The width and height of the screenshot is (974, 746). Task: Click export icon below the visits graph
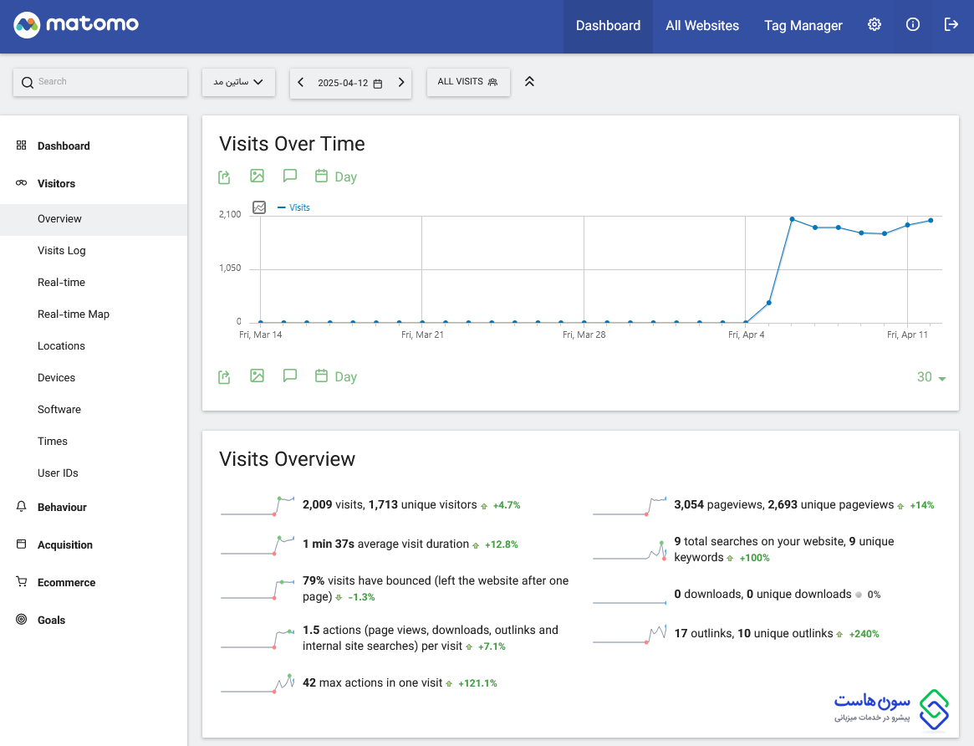click(224, 377)
